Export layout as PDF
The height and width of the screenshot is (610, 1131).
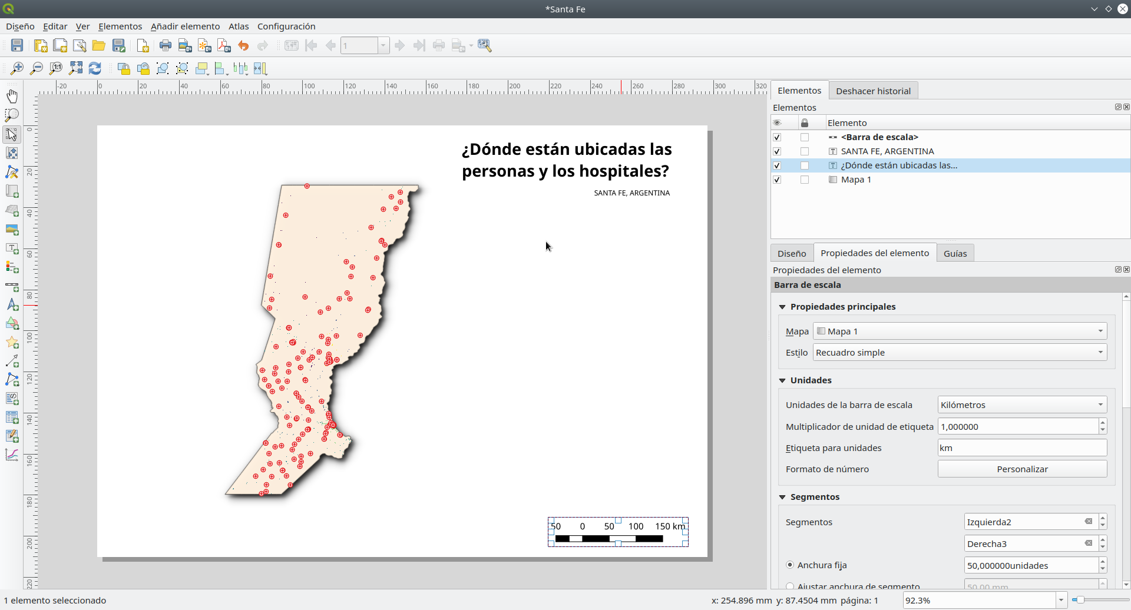coord(224,45)
